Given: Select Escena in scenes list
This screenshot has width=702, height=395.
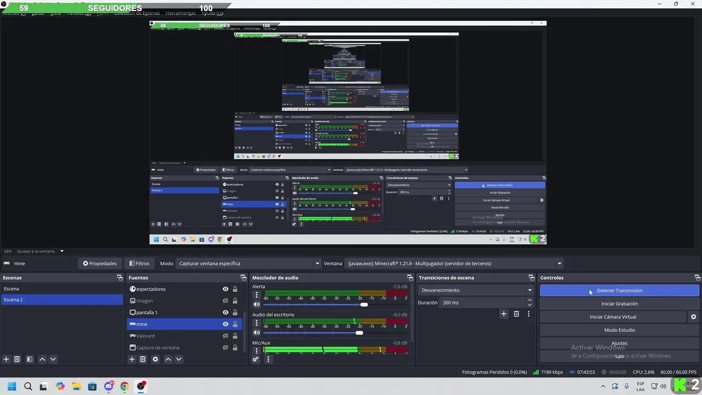Looking at the screenshot, I should tap(62, 289).
